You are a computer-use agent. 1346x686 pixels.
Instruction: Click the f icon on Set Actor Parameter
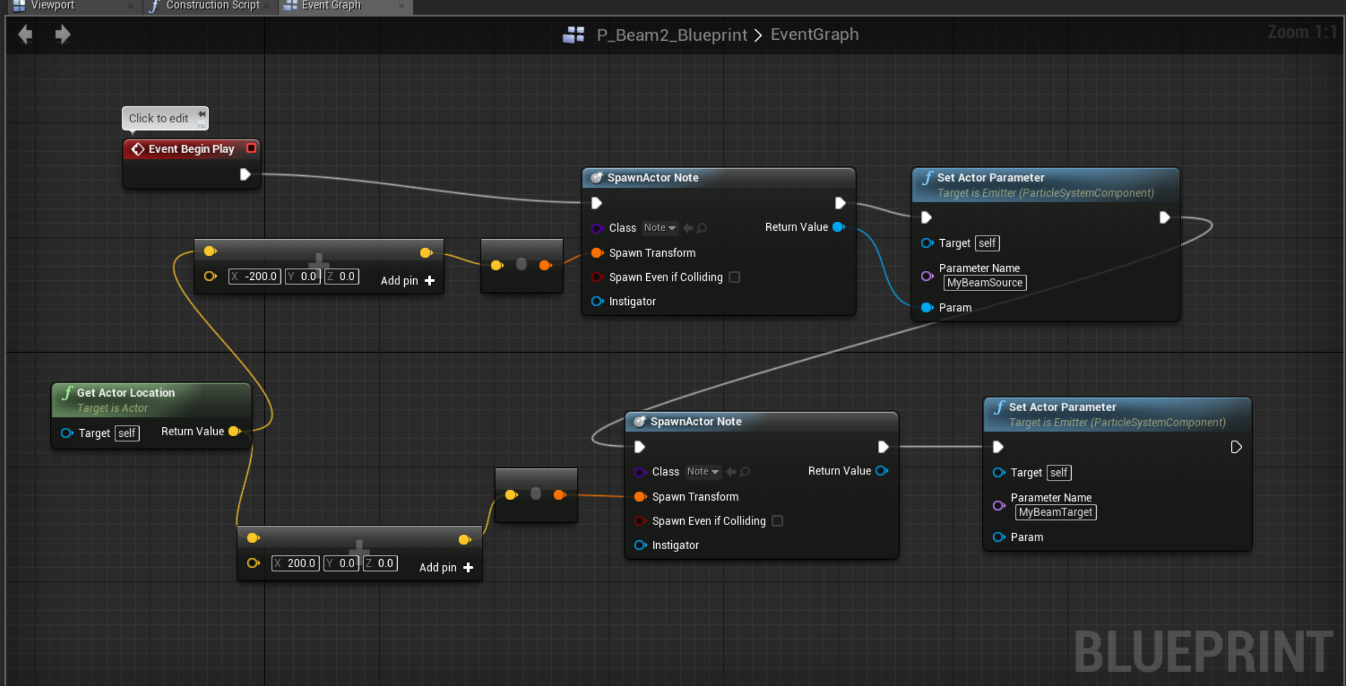(x=927, y=178)
